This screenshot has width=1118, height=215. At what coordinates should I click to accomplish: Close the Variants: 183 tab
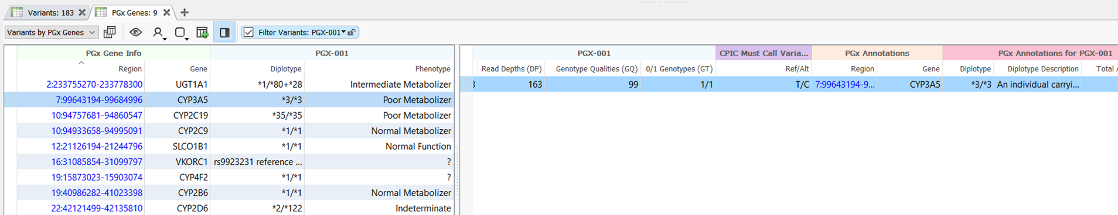point(82,12)
